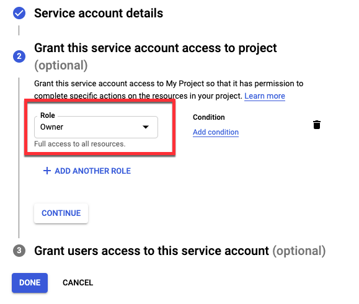This screenshot has width=359, height=304.
Task: Click the CONTINUE button
Action: tap(61, 213)
